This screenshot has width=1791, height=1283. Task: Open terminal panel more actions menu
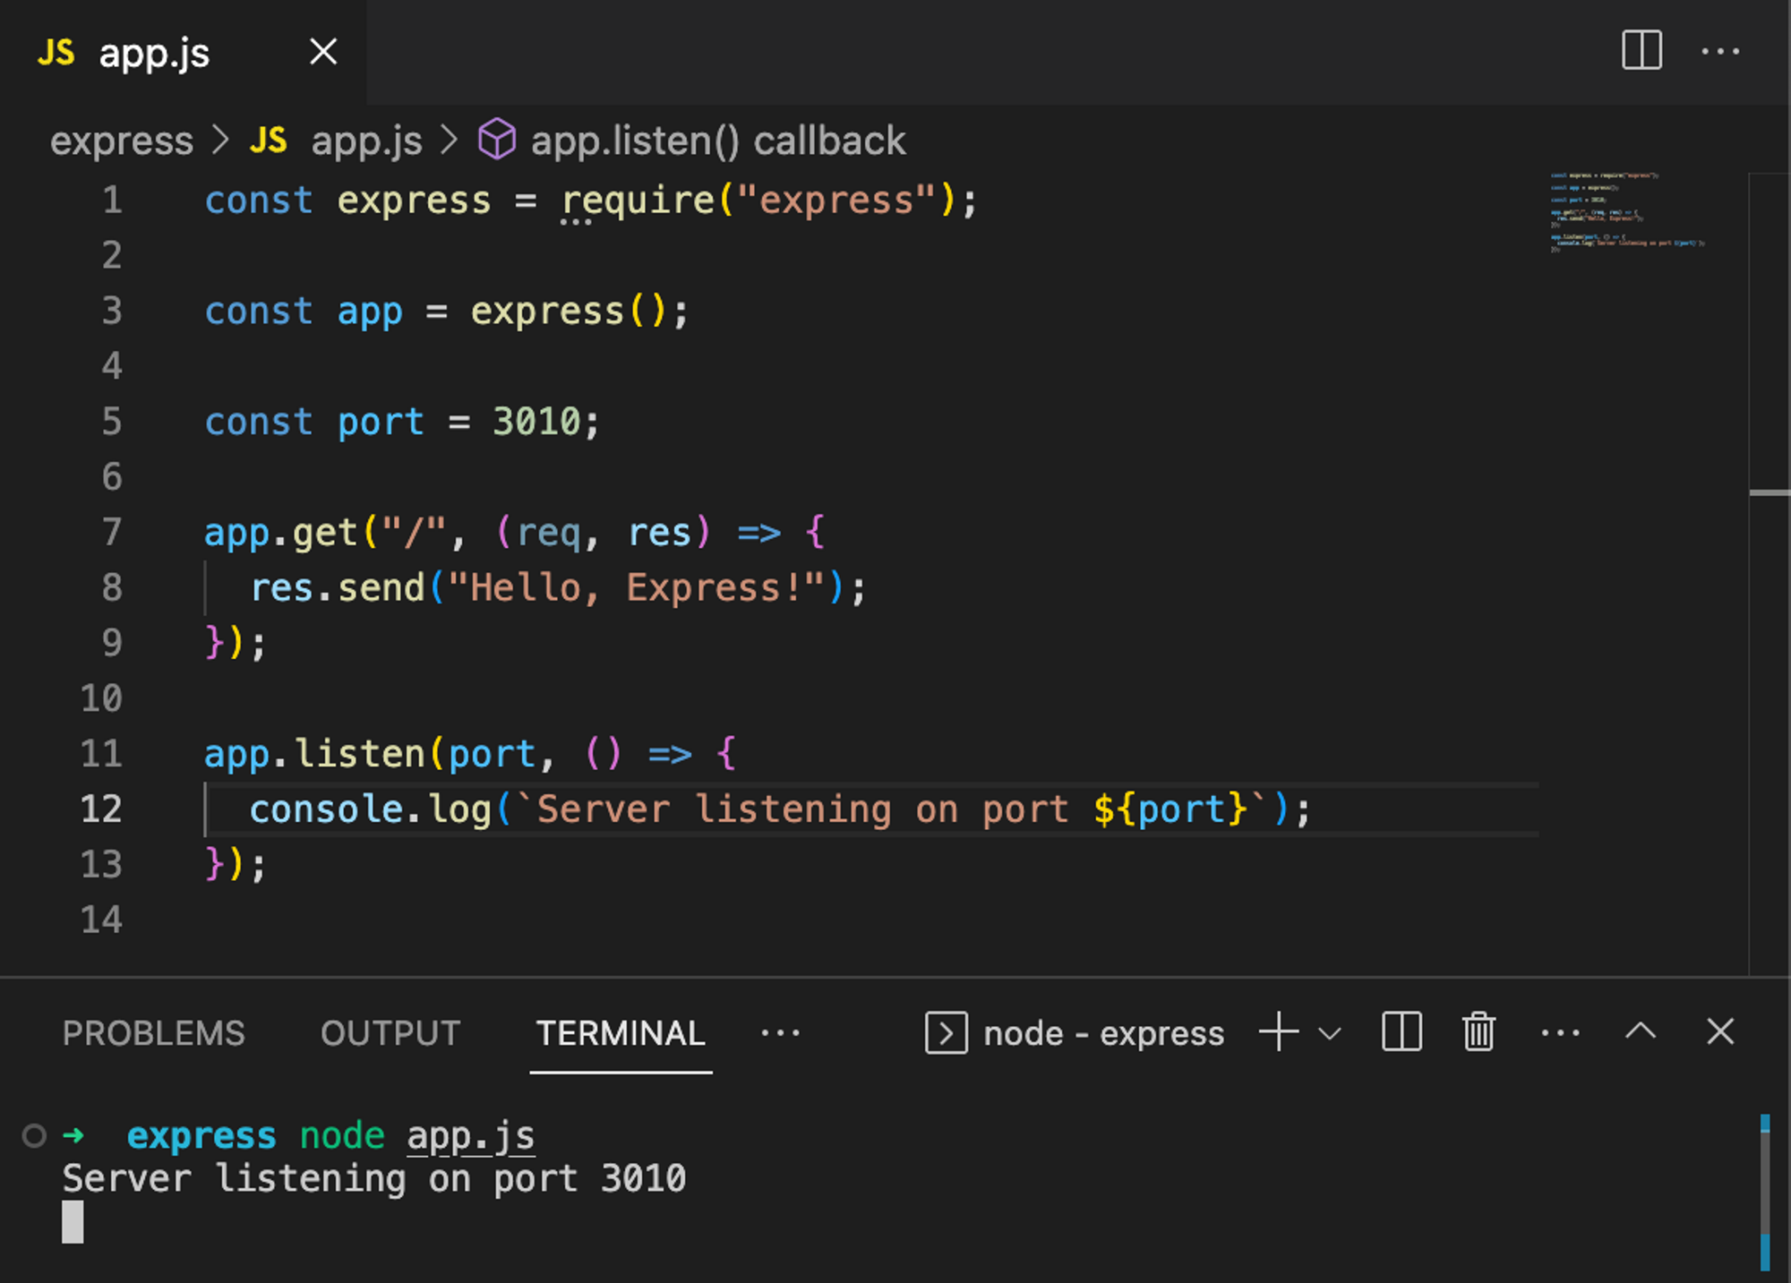(x=1560, y=1033)
